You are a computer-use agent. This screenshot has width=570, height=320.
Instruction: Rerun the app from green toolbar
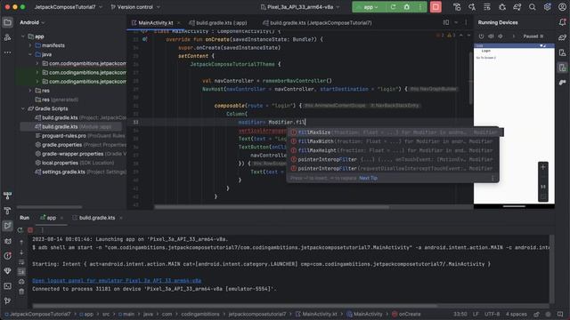point(393,7)
